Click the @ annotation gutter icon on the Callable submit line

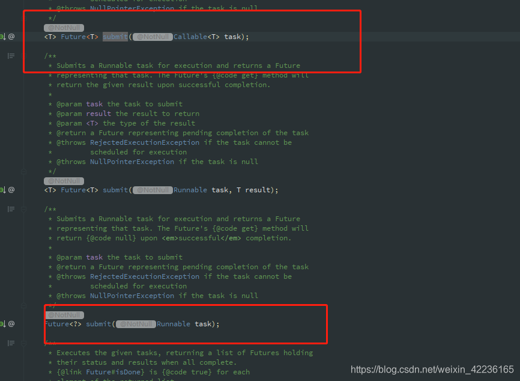[11, 37]
